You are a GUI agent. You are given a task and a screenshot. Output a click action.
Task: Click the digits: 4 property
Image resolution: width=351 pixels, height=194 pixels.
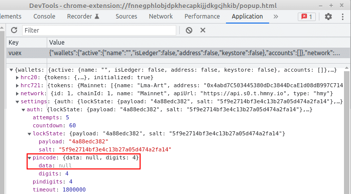tap(54, 174)
